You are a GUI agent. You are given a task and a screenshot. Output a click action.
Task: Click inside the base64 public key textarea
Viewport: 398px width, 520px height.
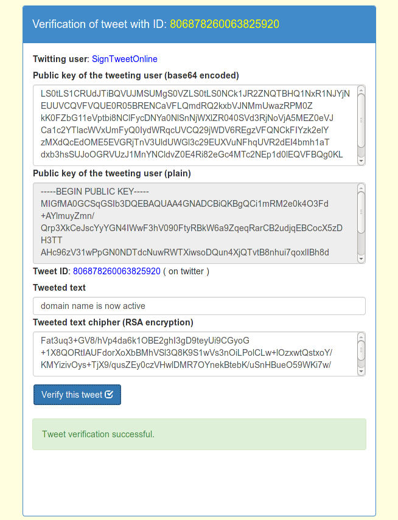tap(195, 125)
